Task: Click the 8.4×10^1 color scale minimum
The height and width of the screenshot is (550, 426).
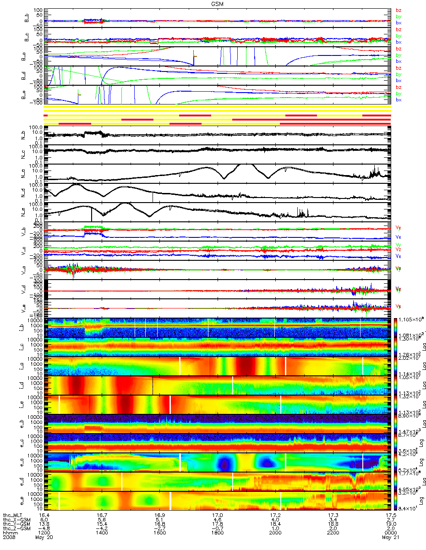Action: point(408,509)
